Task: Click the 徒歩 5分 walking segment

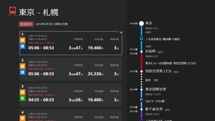Action: pyautogui.click(x=152, y=80)
